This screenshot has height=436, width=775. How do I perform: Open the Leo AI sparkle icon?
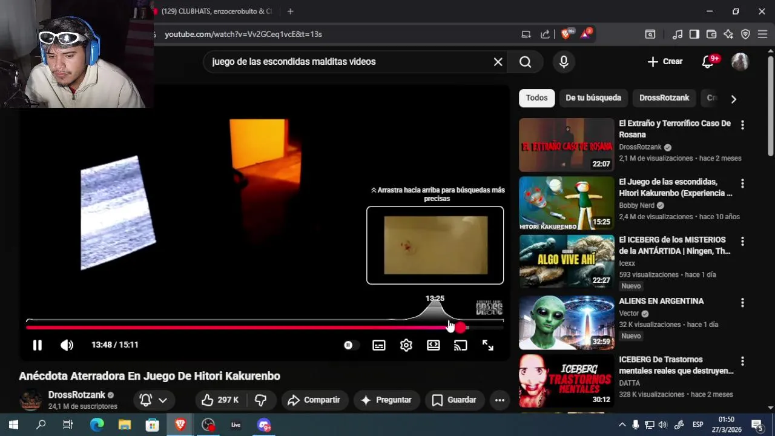(728, 35)
